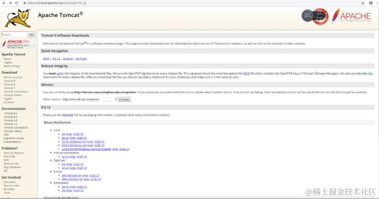Open Browse link in Quick Navigation
This screenshot has height=199, width=379.
68,59
